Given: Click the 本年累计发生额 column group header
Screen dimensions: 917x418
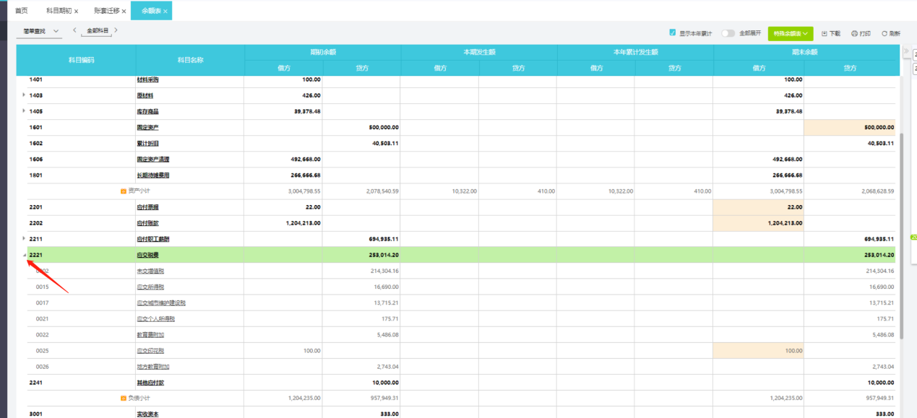Looking at the screenshot, I should (635, 52).
